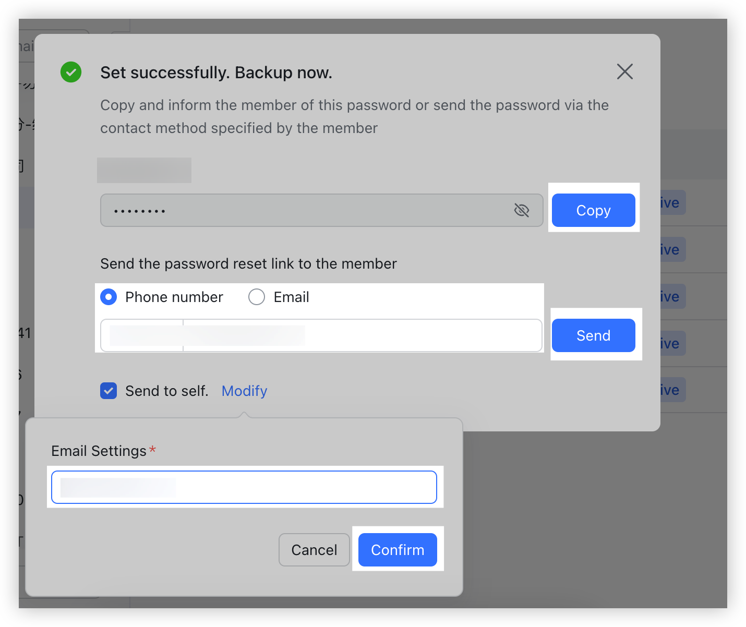Click the masked password field

(x=308, y=210)
